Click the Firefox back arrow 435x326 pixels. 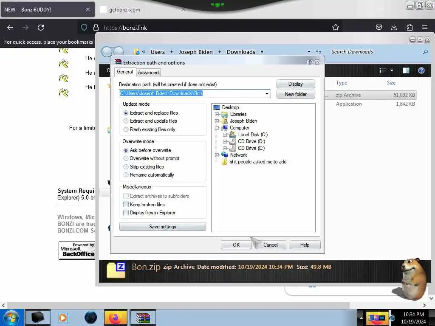(10, 28)
